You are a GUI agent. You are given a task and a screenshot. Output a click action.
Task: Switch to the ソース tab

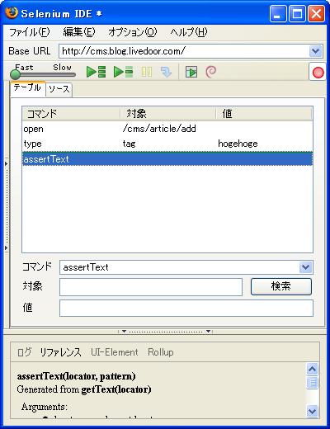pos(59,90)
